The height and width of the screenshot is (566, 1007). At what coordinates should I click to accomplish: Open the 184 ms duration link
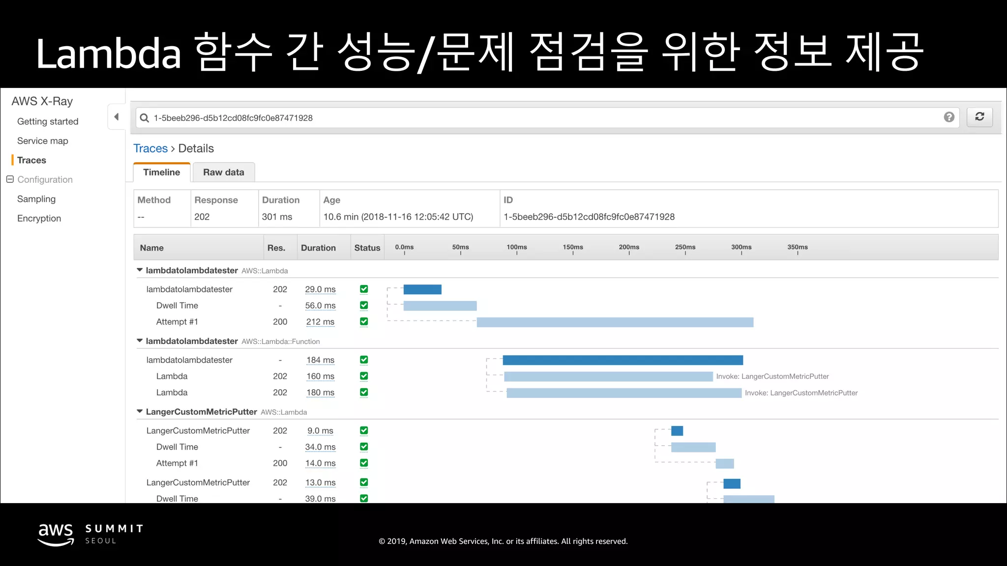320,360
